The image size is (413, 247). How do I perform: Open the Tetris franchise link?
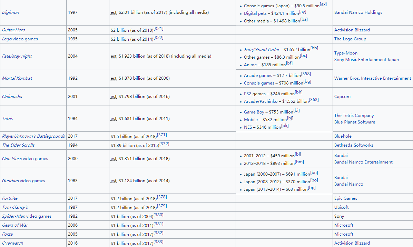coord(8,119)
